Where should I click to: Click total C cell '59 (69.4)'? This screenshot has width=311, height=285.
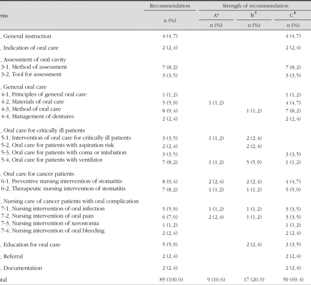(293, 280)
